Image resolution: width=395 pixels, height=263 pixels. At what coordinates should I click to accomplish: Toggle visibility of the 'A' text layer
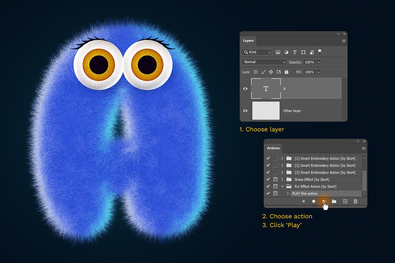[x=245, y=88]
